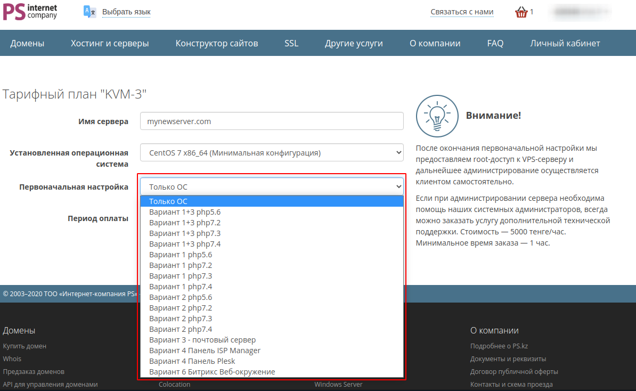636x391 pixels.
Task: Open the Домены menu
Action: [27, 43]
